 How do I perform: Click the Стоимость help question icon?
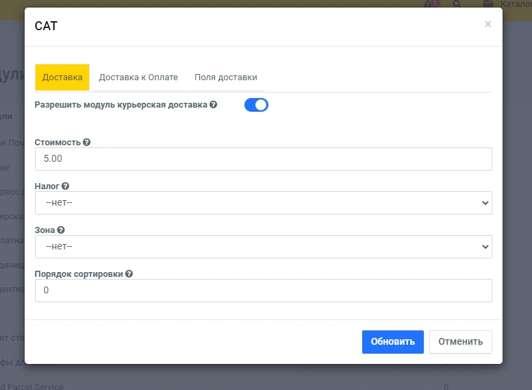[x=86, y=143]
